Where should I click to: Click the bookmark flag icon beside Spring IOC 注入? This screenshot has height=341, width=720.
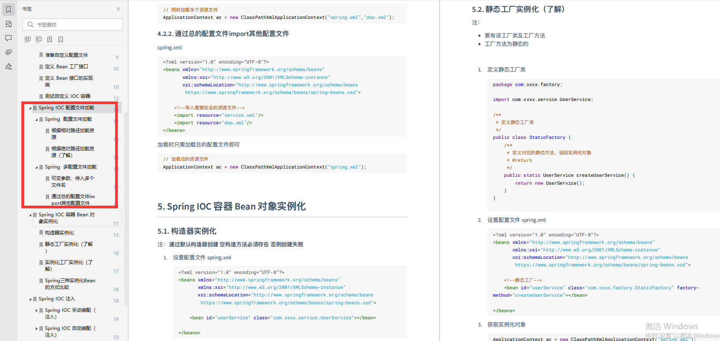tap(35, 299)
